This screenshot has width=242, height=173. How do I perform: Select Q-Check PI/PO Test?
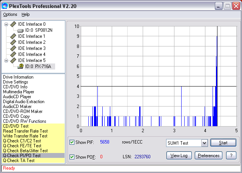click(33, 156)
